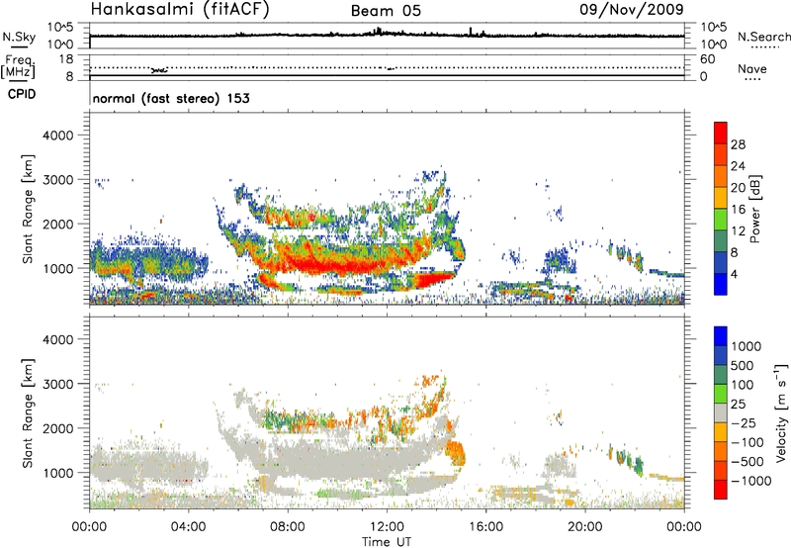Click the '08:00' time axis tick label
This screenshot has width=791, height=548.
[288, 527]
